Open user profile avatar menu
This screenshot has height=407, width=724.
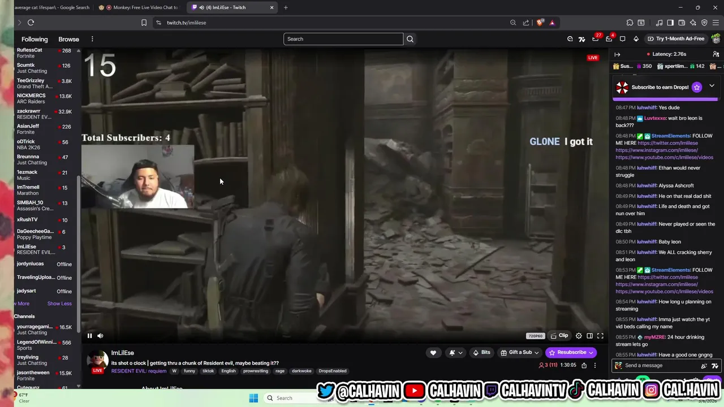coord(716,39)
